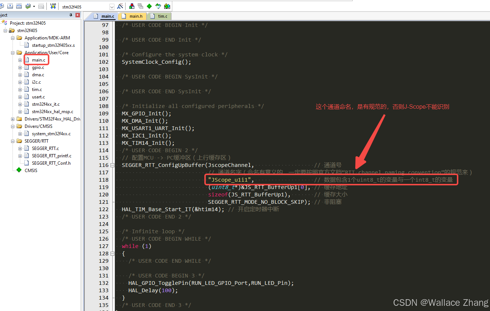
Task: Click the Select Software Packs icon
Action: [158, 6]
